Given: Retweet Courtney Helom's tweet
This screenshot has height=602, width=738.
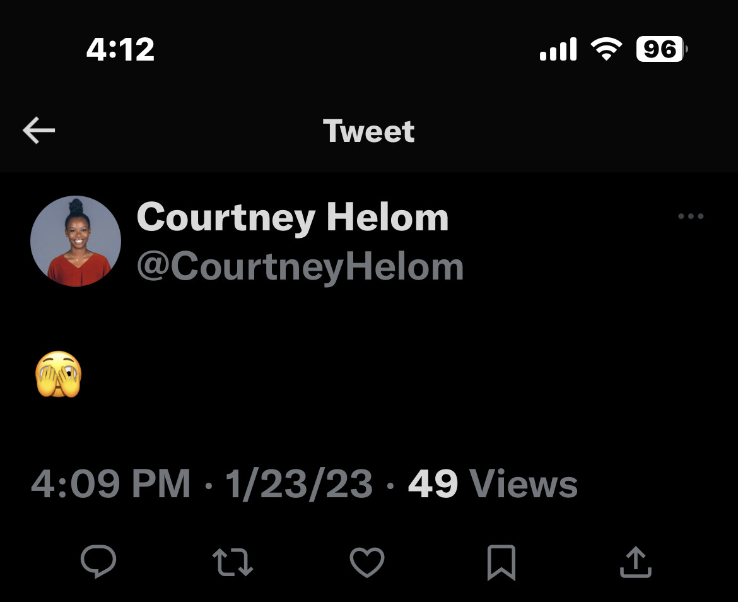Looking at the screenshot, I should coord(233,562).
